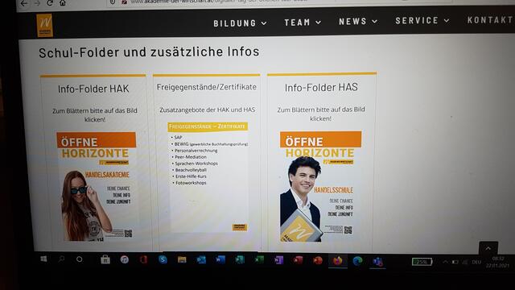Open the taskbar clock and date

(497, 262)
